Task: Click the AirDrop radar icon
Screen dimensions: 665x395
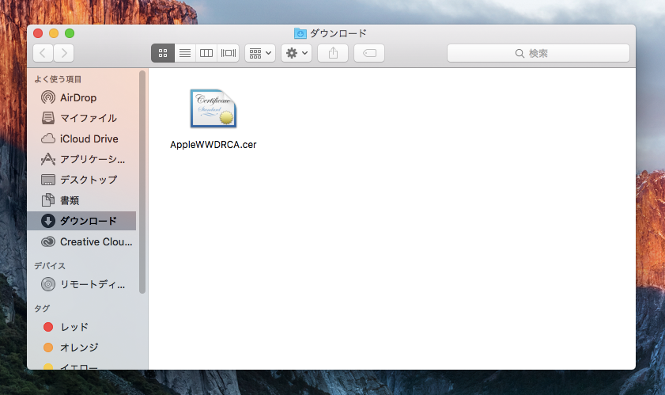Action: [x=48, y=97]
